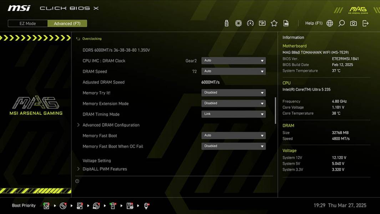
Task: Select the USB CD/DVD boot device icon
Action: (x=96, y=206)
